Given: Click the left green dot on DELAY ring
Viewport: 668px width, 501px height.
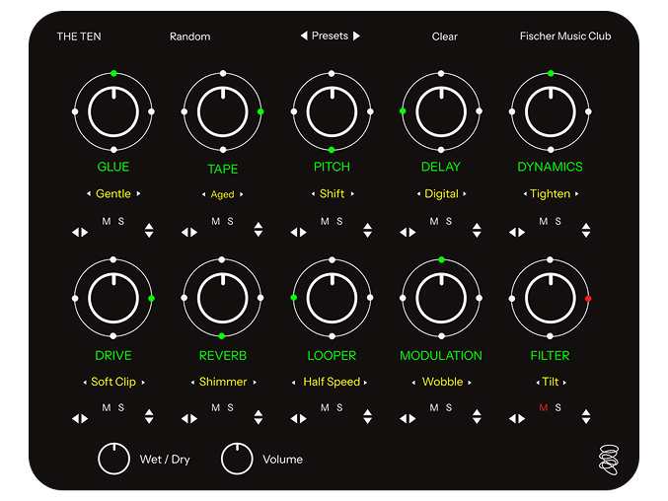Looking at the screenshot, I should coord(403,111).
